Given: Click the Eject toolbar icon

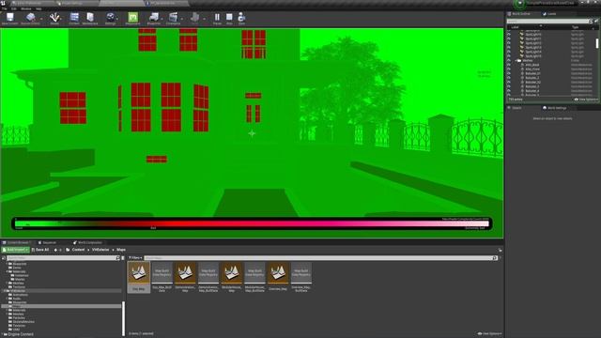Looking at the screenshot, I should (x=241, y=17).
